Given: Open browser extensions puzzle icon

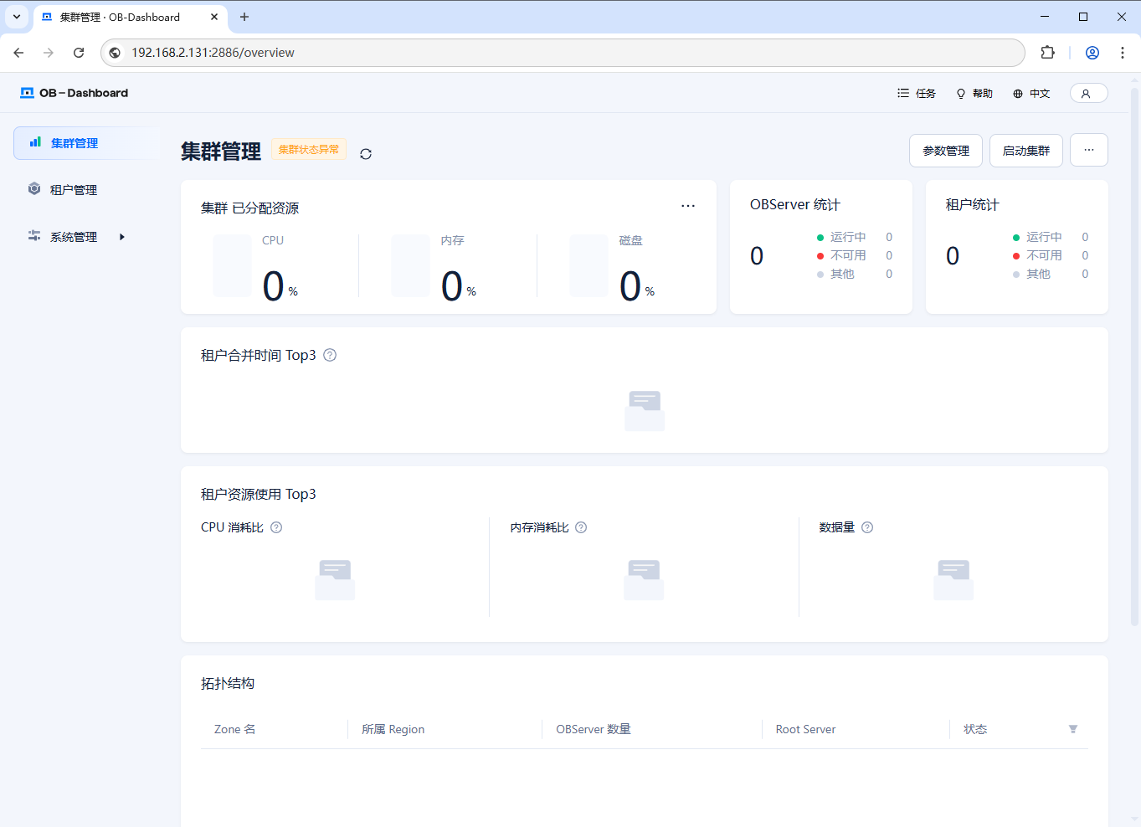Looking at the screenshot, I should [x=1047, y=53].
